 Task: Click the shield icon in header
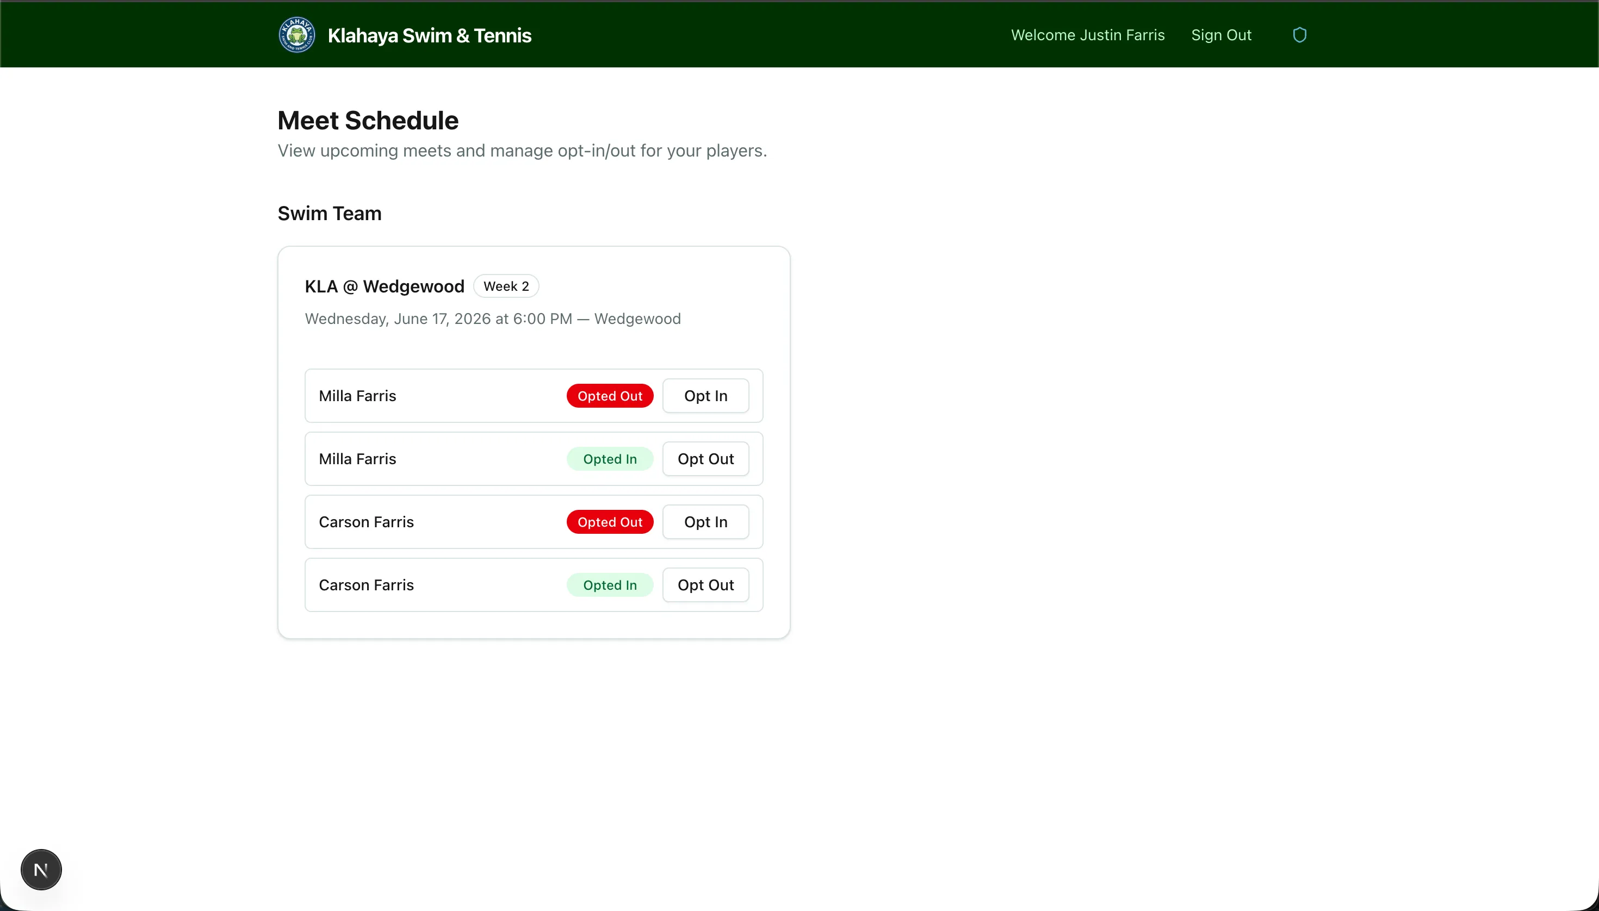click(x=1300, y=35)
